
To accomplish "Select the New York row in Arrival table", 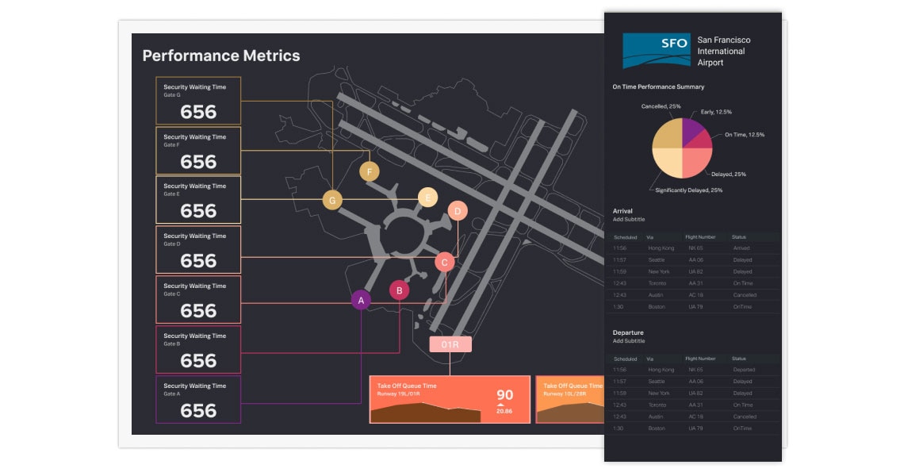I will click(x=694, y=272).
